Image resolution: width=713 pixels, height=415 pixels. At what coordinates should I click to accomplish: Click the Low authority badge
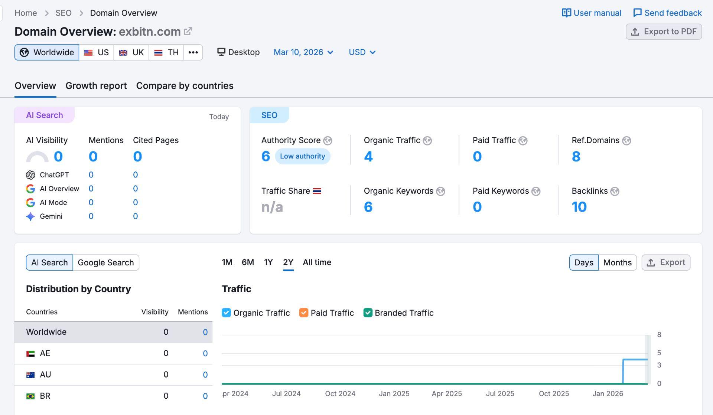303,156
